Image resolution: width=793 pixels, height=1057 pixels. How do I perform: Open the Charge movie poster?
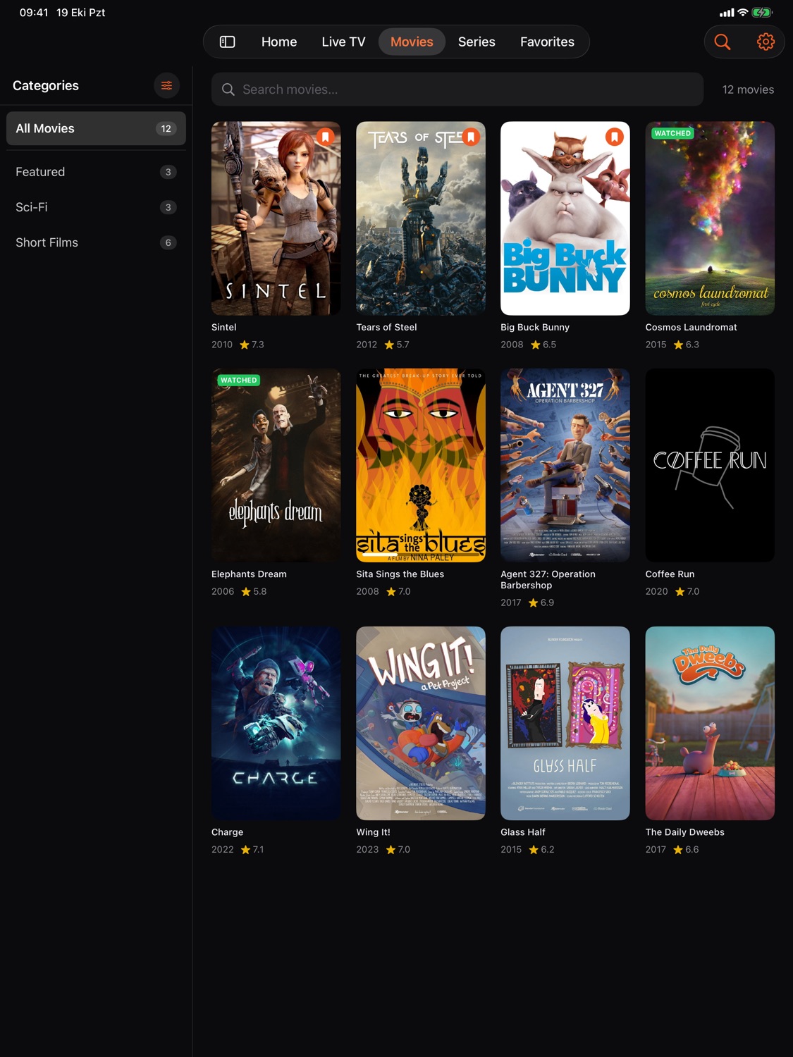(276, 723)
